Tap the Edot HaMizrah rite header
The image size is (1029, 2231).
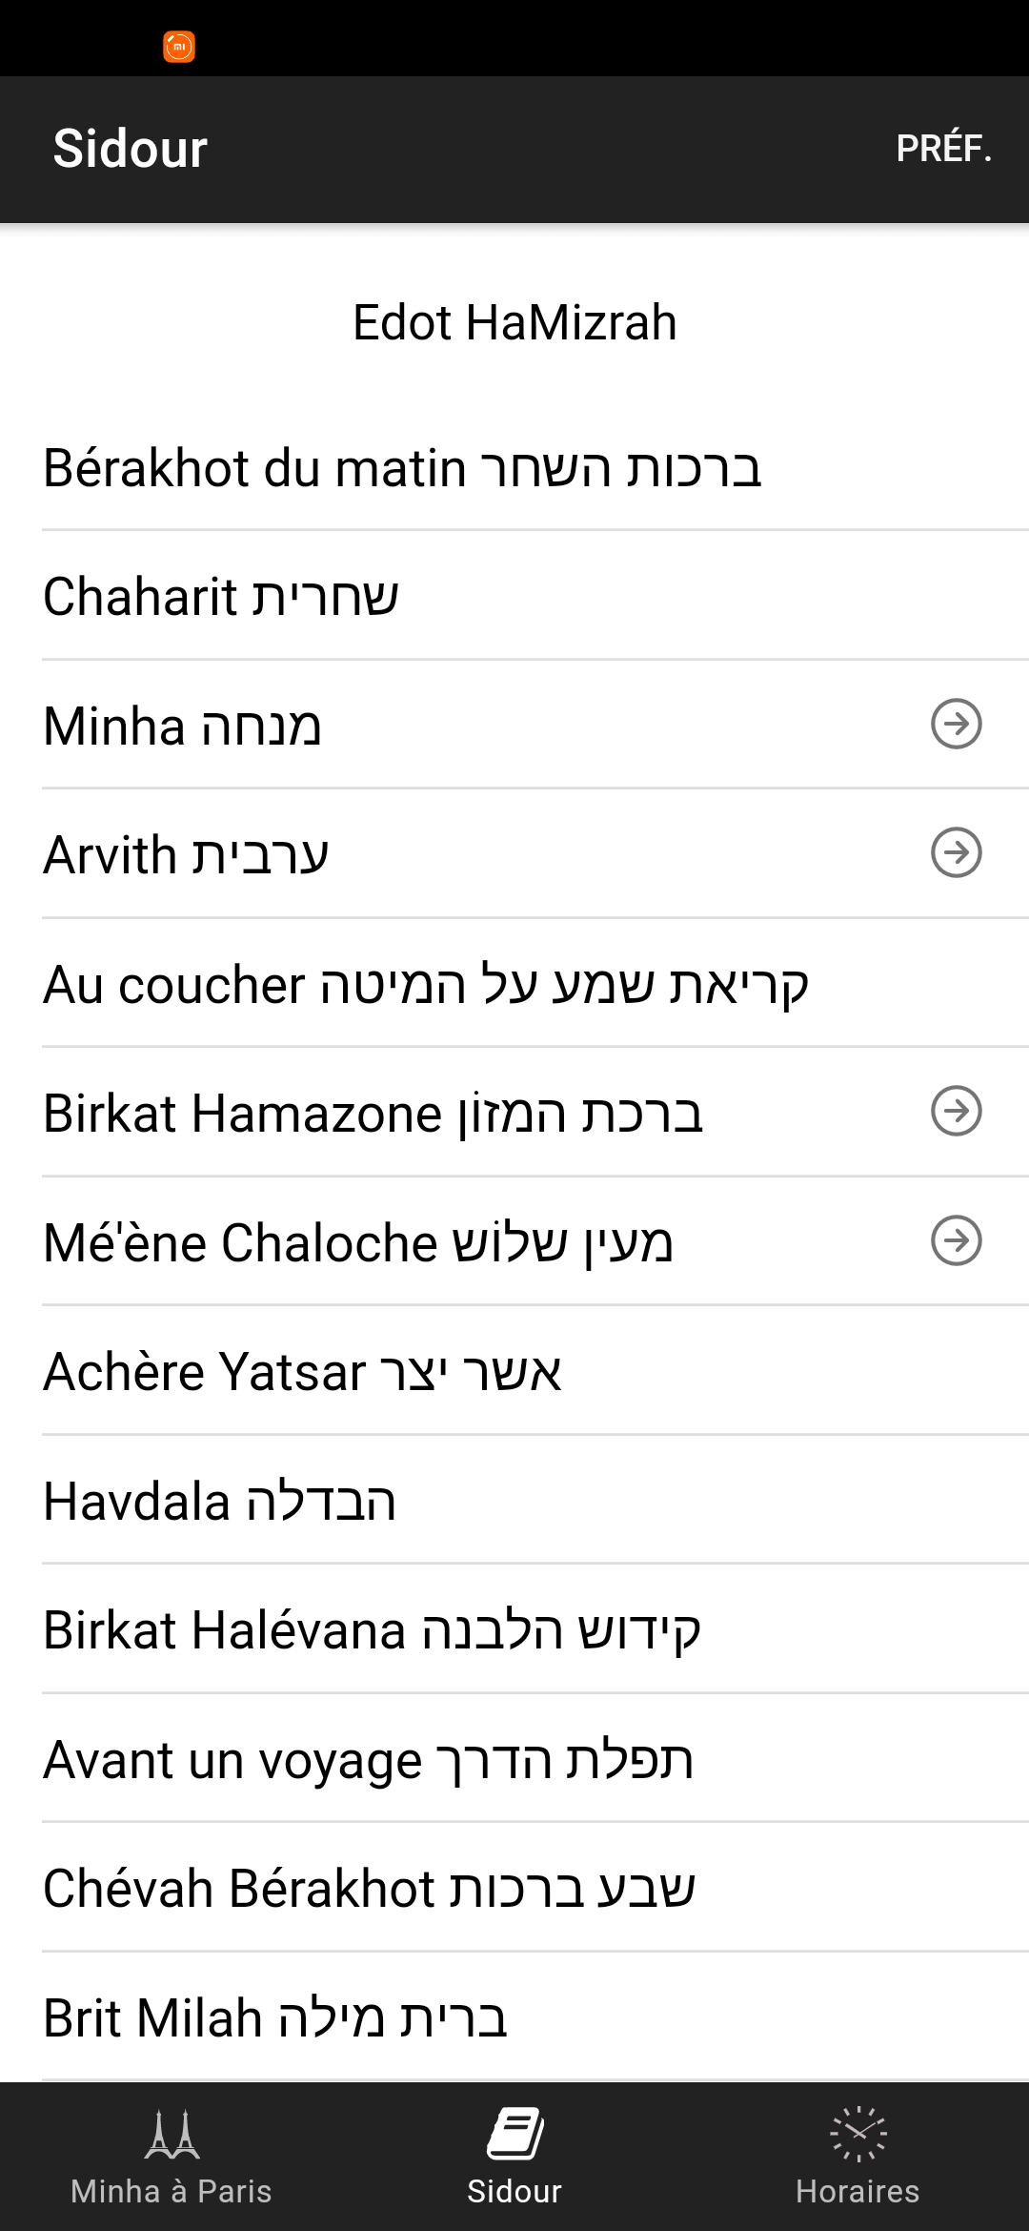tap(514, 322)
